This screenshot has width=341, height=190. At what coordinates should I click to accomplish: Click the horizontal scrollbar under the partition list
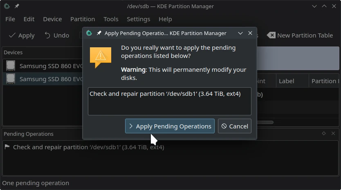(266, 122)
